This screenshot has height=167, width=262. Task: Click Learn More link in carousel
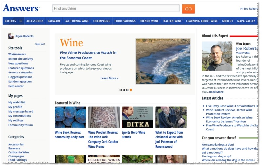[x=109, y=78]
